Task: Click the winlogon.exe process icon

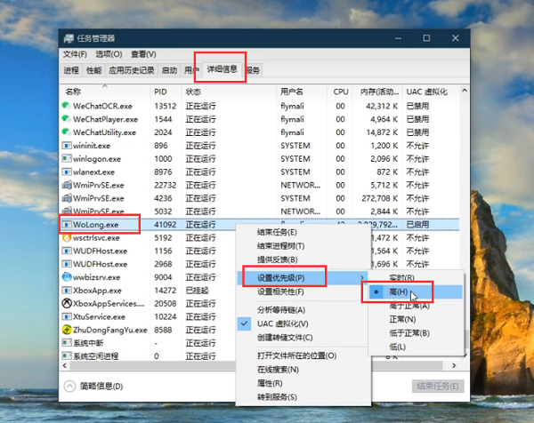Action: [67, 158]
